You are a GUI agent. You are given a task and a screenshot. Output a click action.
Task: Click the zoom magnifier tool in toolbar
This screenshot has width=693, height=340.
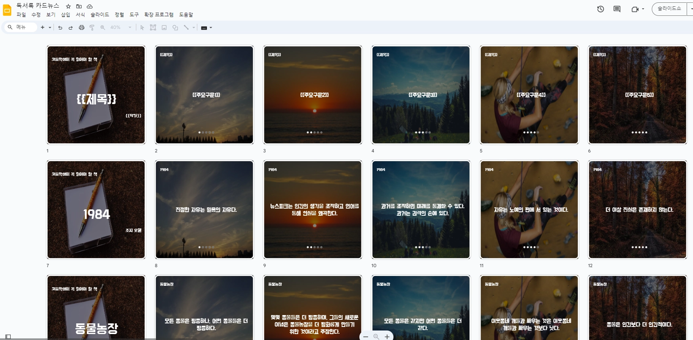[103, 28]
